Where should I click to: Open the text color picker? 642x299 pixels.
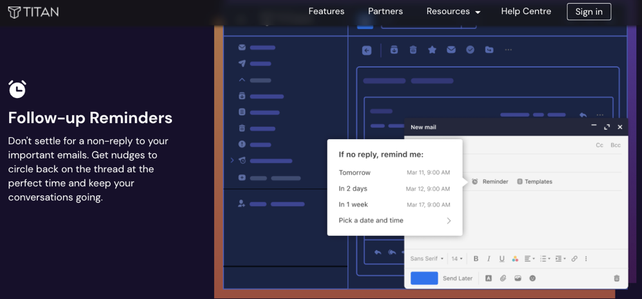pyautogui.click(x=515, y=258)
